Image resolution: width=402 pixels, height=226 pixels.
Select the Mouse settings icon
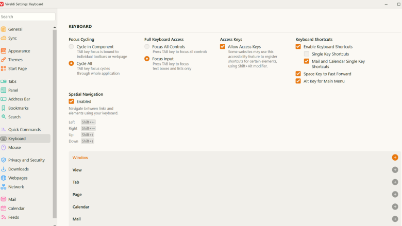click(x=4, y=148)
